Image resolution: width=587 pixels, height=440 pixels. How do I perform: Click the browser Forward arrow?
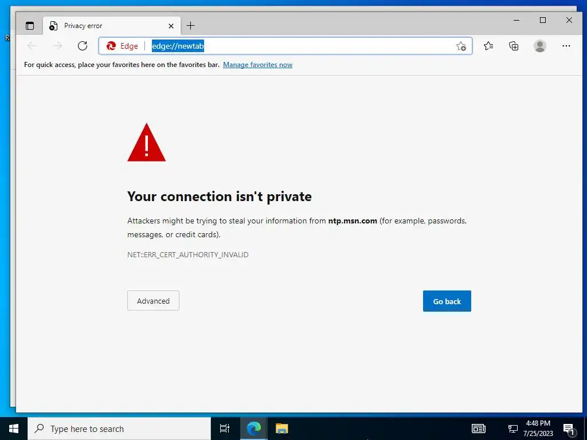(x=57, y=46)
